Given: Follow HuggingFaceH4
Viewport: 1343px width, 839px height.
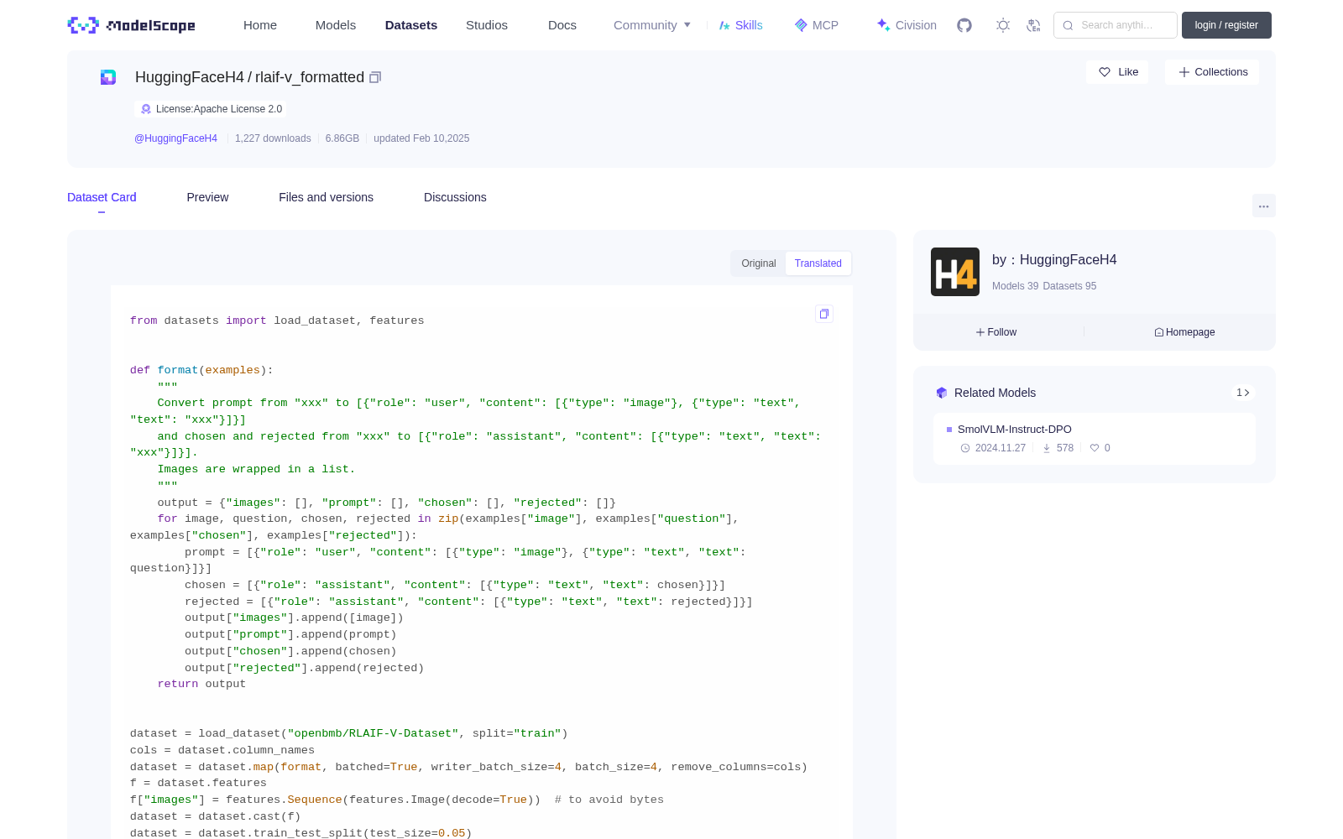Looking at the screenshot, I should click(x=996, y=332).
